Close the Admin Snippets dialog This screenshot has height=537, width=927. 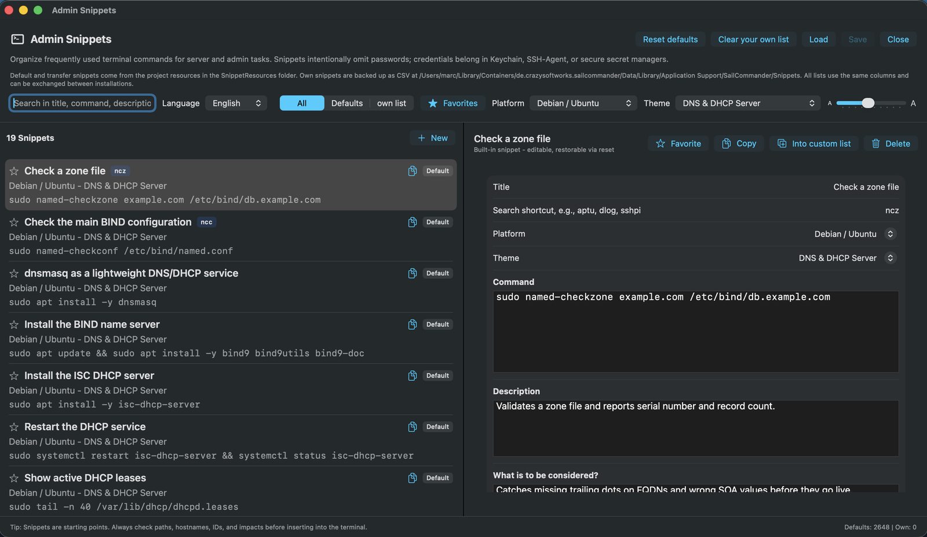click(x=898, y=39)
